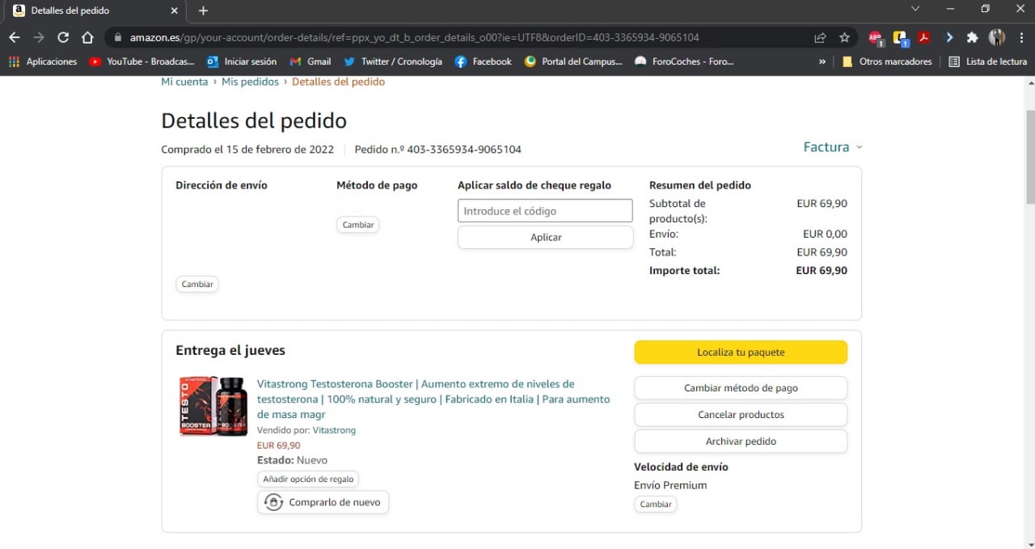Screen dimensions: 1035x549
Task: Click the gift code input field
Action: pos(544,211)
